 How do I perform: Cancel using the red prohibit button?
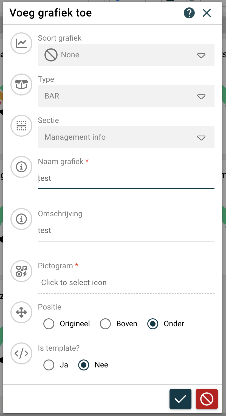tap(207, 399)
